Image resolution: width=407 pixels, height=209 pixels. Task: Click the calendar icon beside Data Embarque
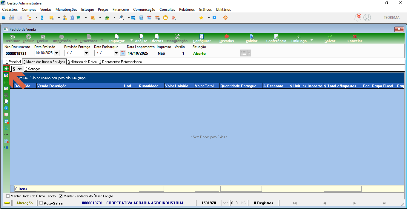point(122,53)
